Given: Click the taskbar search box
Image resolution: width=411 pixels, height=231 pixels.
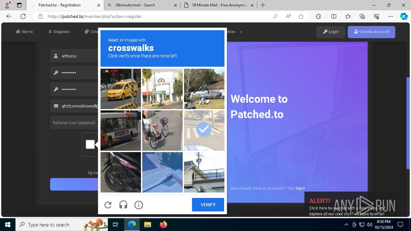Looking at the screenshot, I should 62,225.
